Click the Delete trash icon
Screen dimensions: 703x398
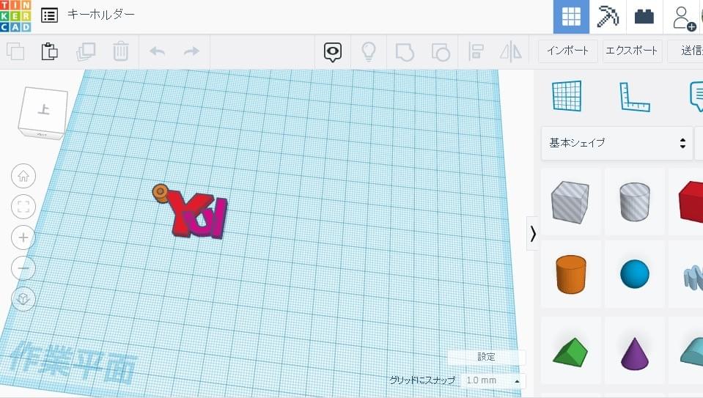(121, 51)
